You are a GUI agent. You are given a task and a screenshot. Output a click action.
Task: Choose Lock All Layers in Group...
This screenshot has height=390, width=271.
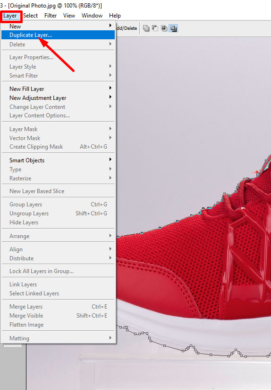pos(58,271)
